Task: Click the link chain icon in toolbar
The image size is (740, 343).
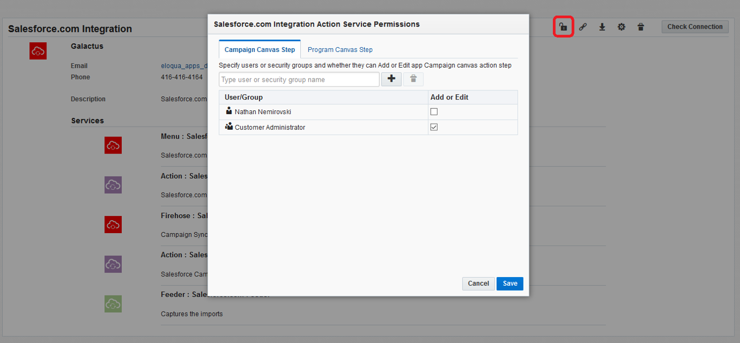Action: [x=583, y=27]
